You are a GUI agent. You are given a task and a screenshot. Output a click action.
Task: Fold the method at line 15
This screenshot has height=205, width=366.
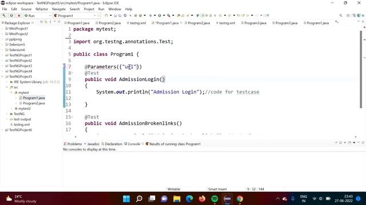(72, 117)
